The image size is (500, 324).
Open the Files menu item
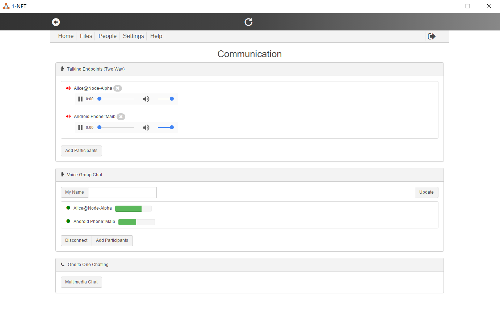pyautogui.click(x=86, y=36)
